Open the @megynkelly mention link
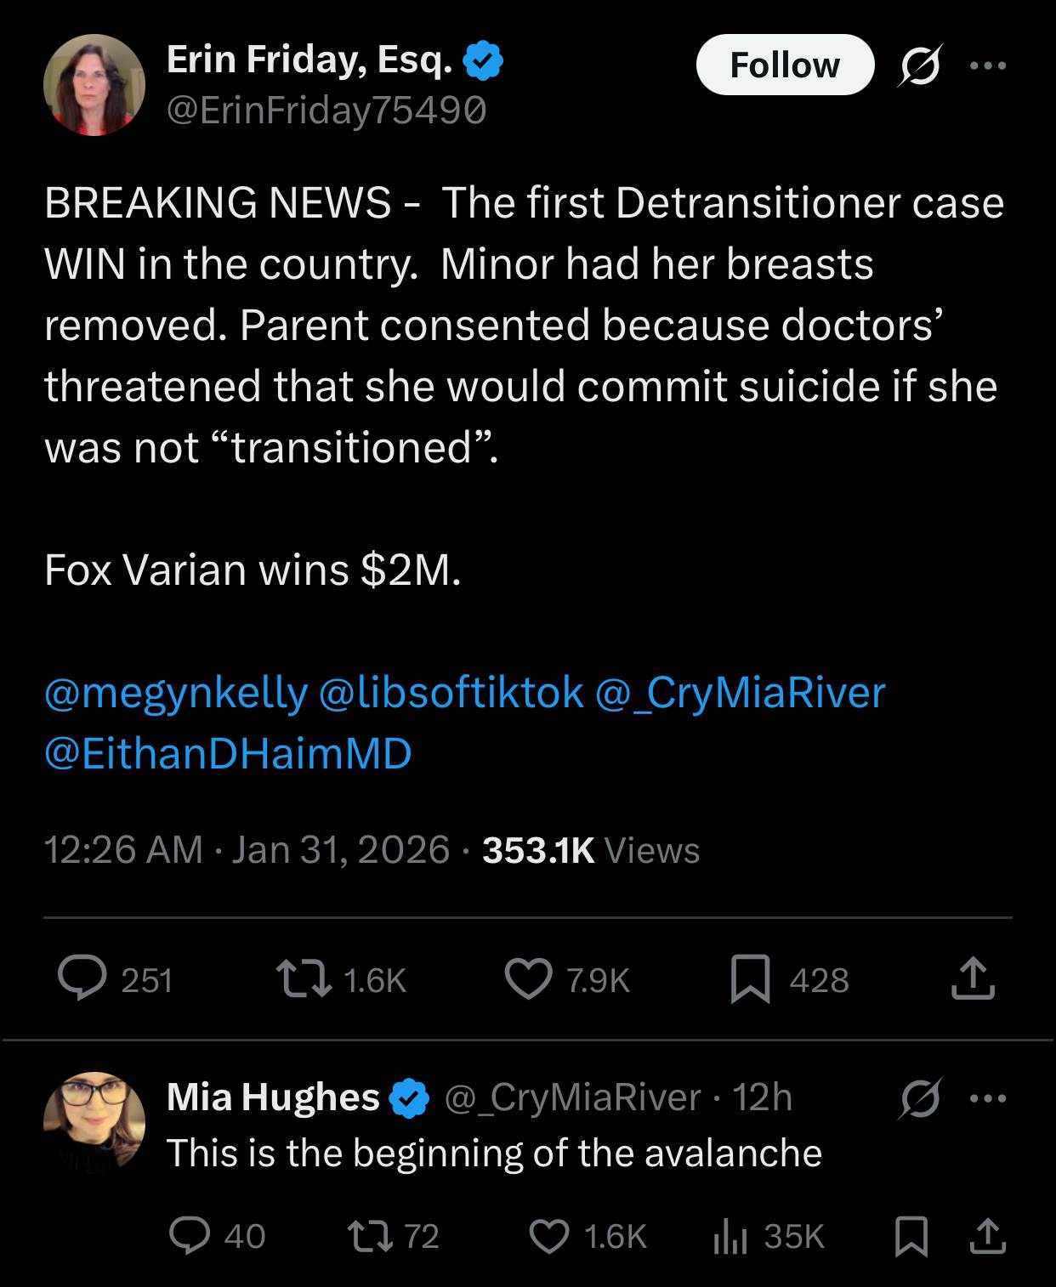Viewport: 1056px width, 1287px height. (175, 692)
